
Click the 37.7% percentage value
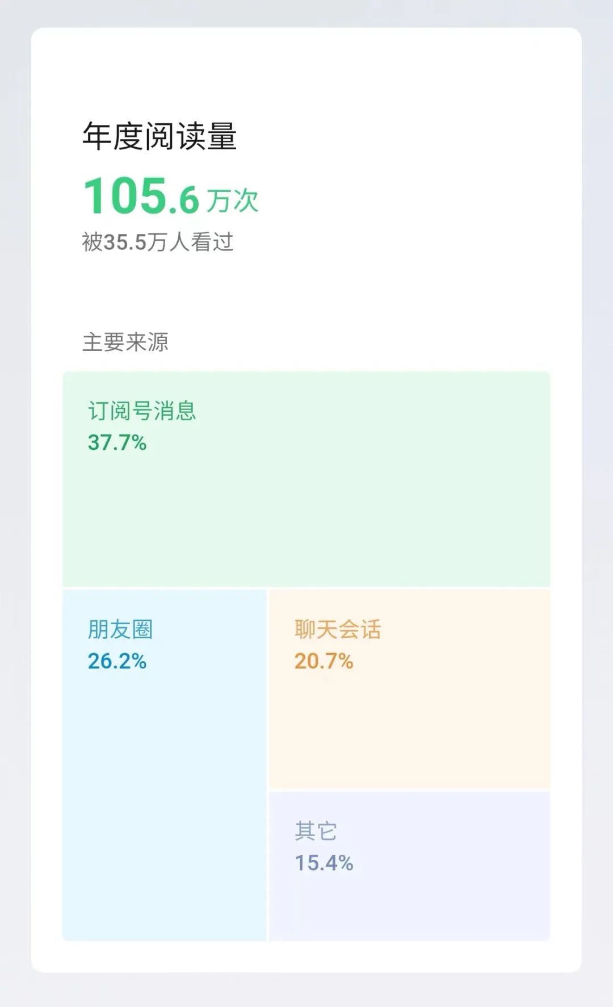117,442
